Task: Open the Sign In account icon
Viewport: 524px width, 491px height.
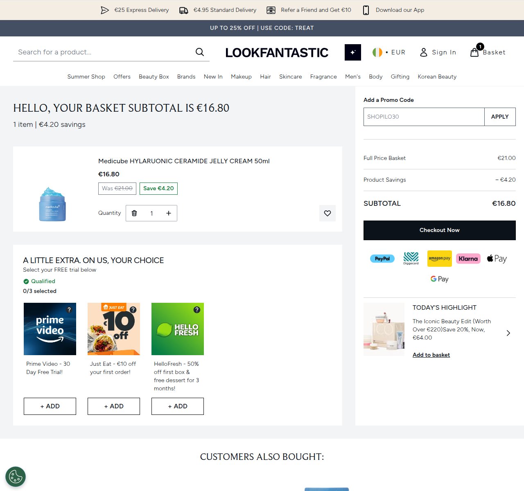Action: tap(424, 52)
